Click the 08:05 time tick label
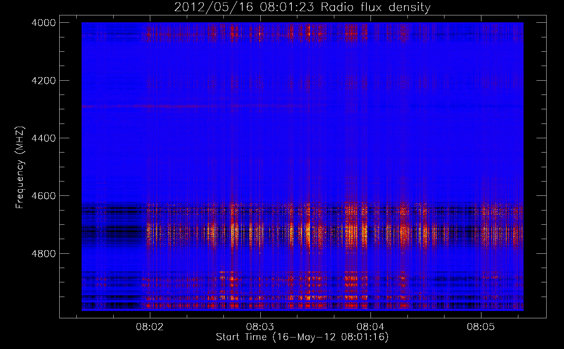Viewport: 564px width, 349px height. click(x=481, y=327)
